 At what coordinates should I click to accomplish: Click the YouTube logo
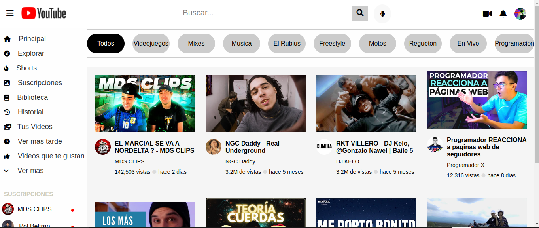(x=44, y=13)
